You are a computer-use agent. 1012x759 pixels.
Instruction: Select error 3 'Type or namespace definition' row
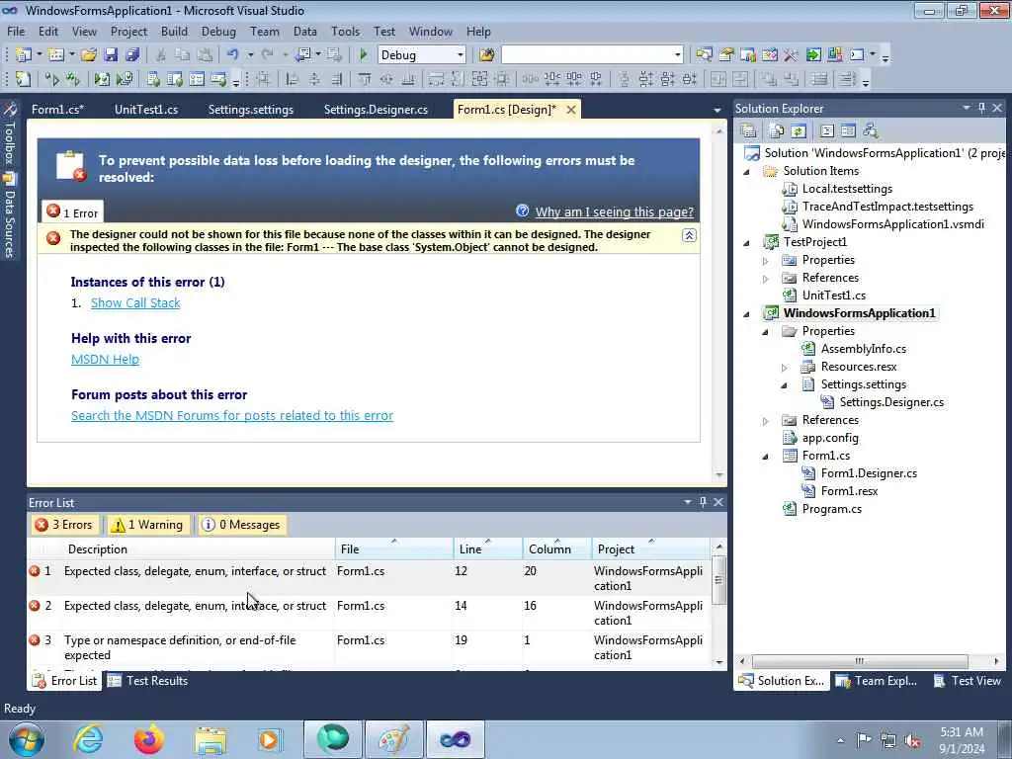pyautogui.click(x=369, y=647)
